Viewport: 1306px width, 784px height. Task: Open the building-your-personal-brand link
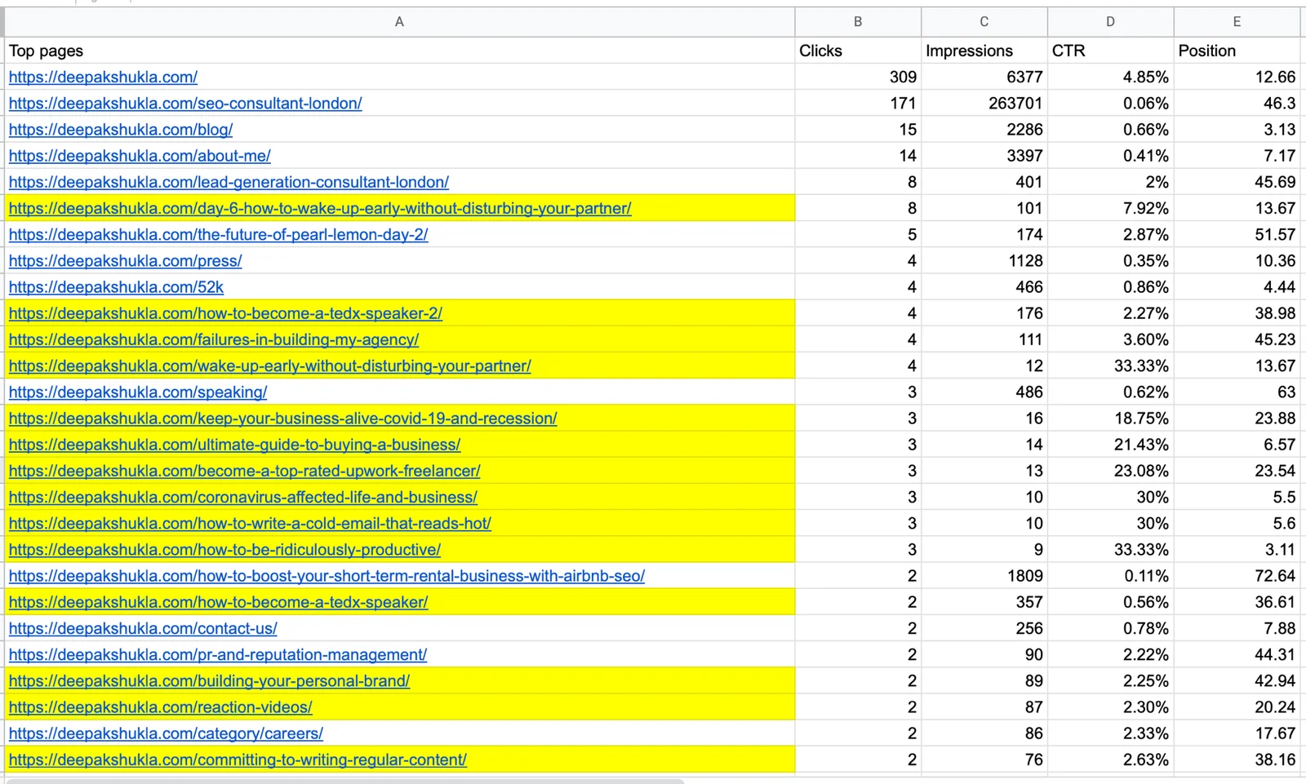pyautogui.click(x=209, y=680)
